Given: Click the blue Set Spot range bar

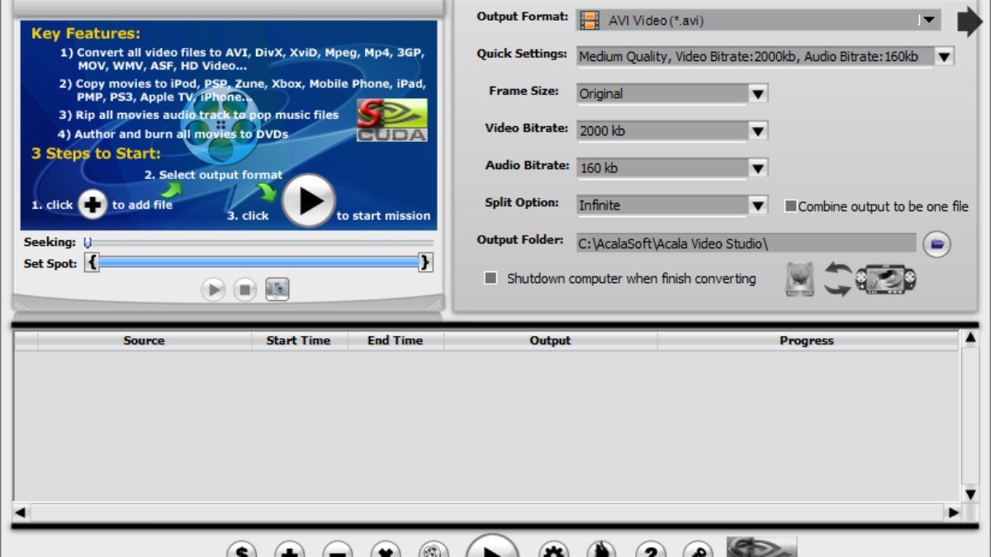Looking at the screenshot, I should 258,262.
